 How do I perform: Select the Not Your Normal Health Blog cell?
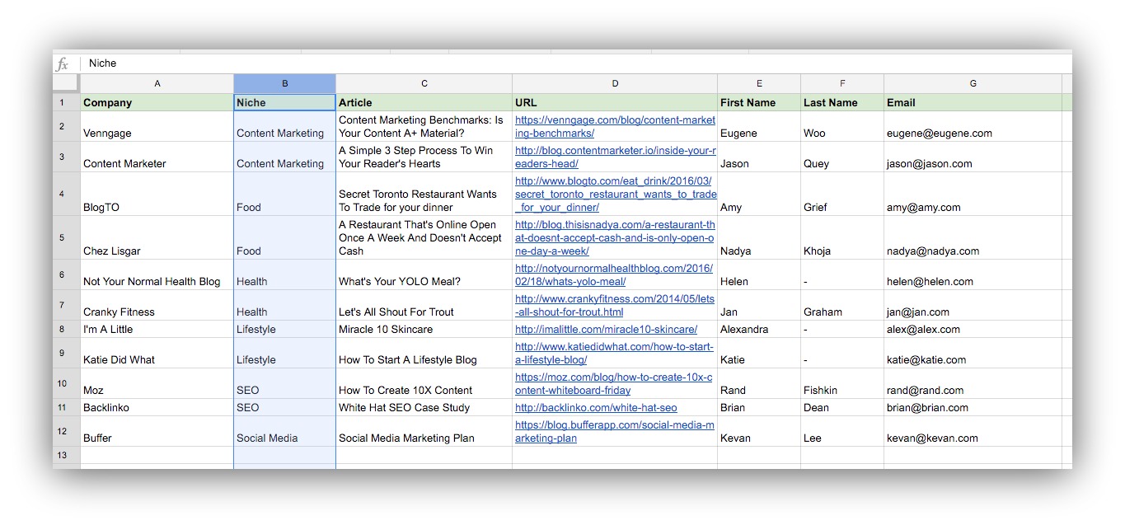click(157, 275)
